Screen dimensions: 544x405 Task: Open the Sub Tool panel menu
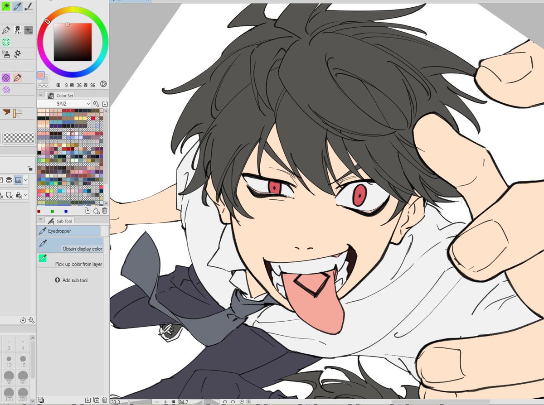pyautogui.click(x=40, y=221)
